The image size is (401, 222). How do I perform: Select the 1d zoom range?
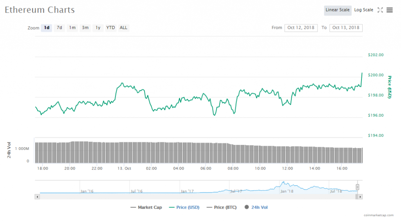[47, 28]
